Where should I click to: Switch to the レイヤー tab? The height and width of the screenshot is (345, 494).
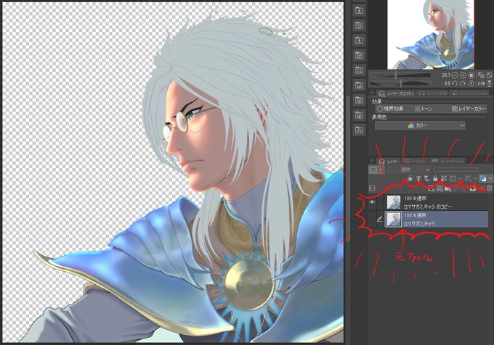[389, 162]
